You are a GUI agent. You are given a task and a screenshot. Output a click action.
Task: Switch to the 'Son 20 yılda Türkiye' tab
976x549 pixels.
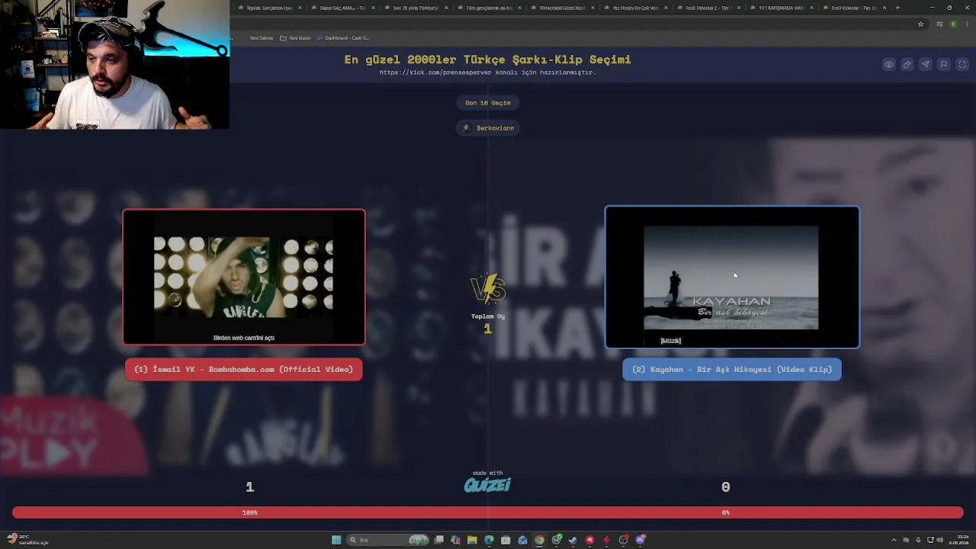point(415,8)
